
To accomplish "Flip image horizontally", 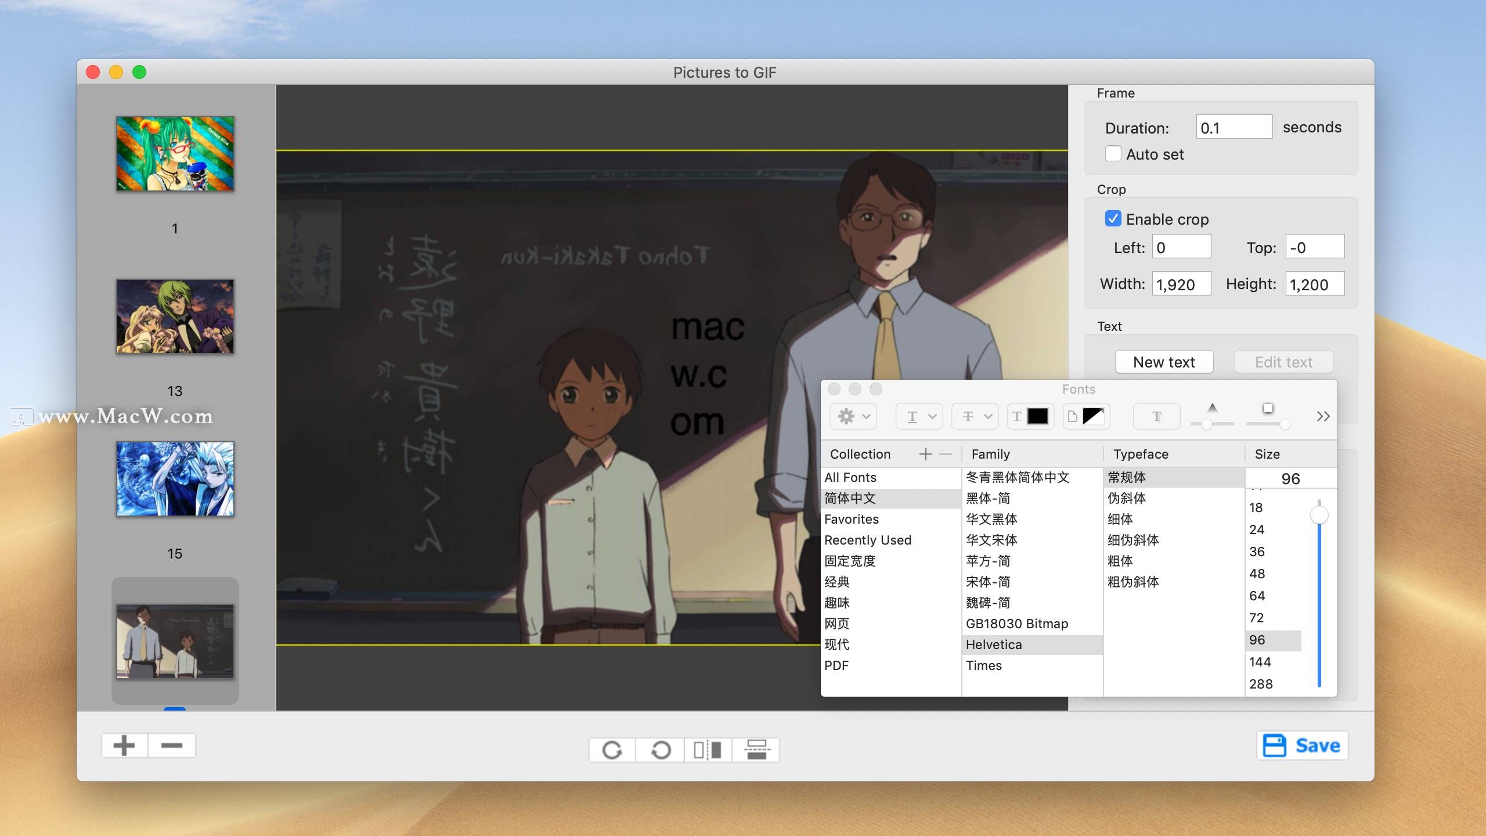I will pos(708,750).
